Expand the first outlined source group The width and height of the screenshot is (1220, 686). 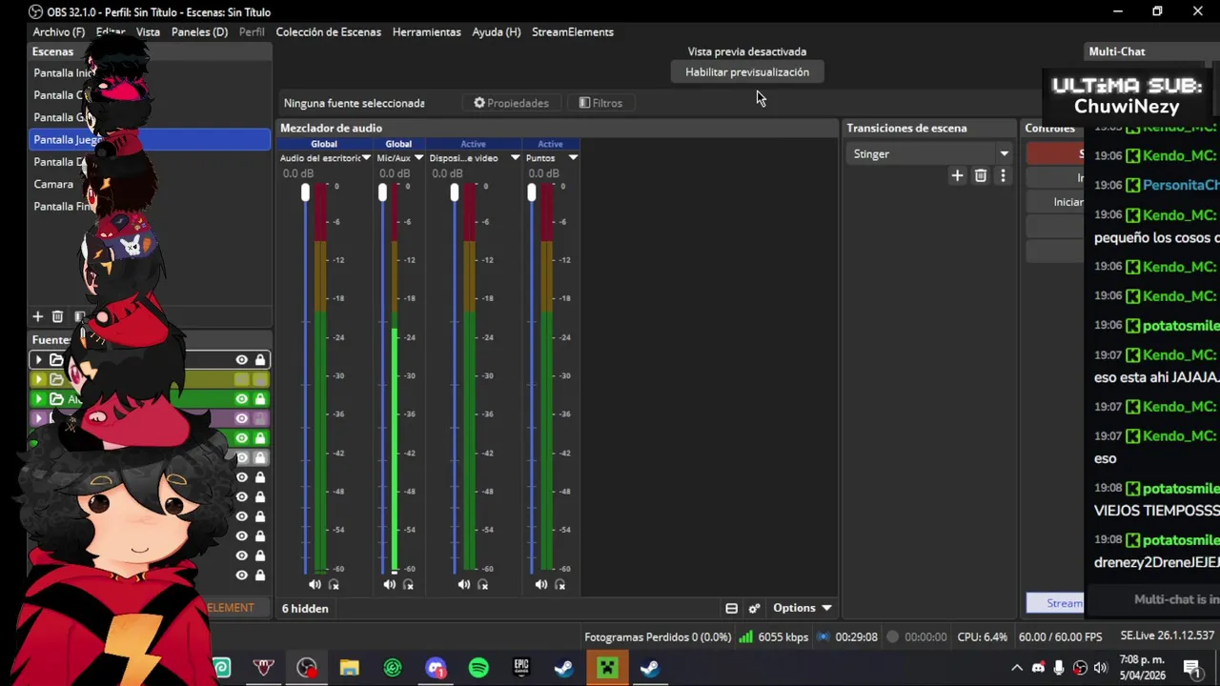click(x=38, y=359)
